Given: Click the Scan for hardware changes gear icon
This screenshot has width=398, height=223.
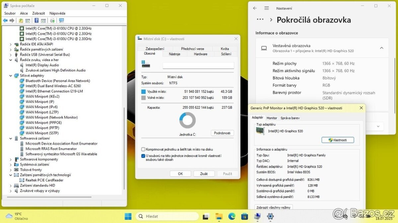Looking at the screenshot, I should [52, 20].
